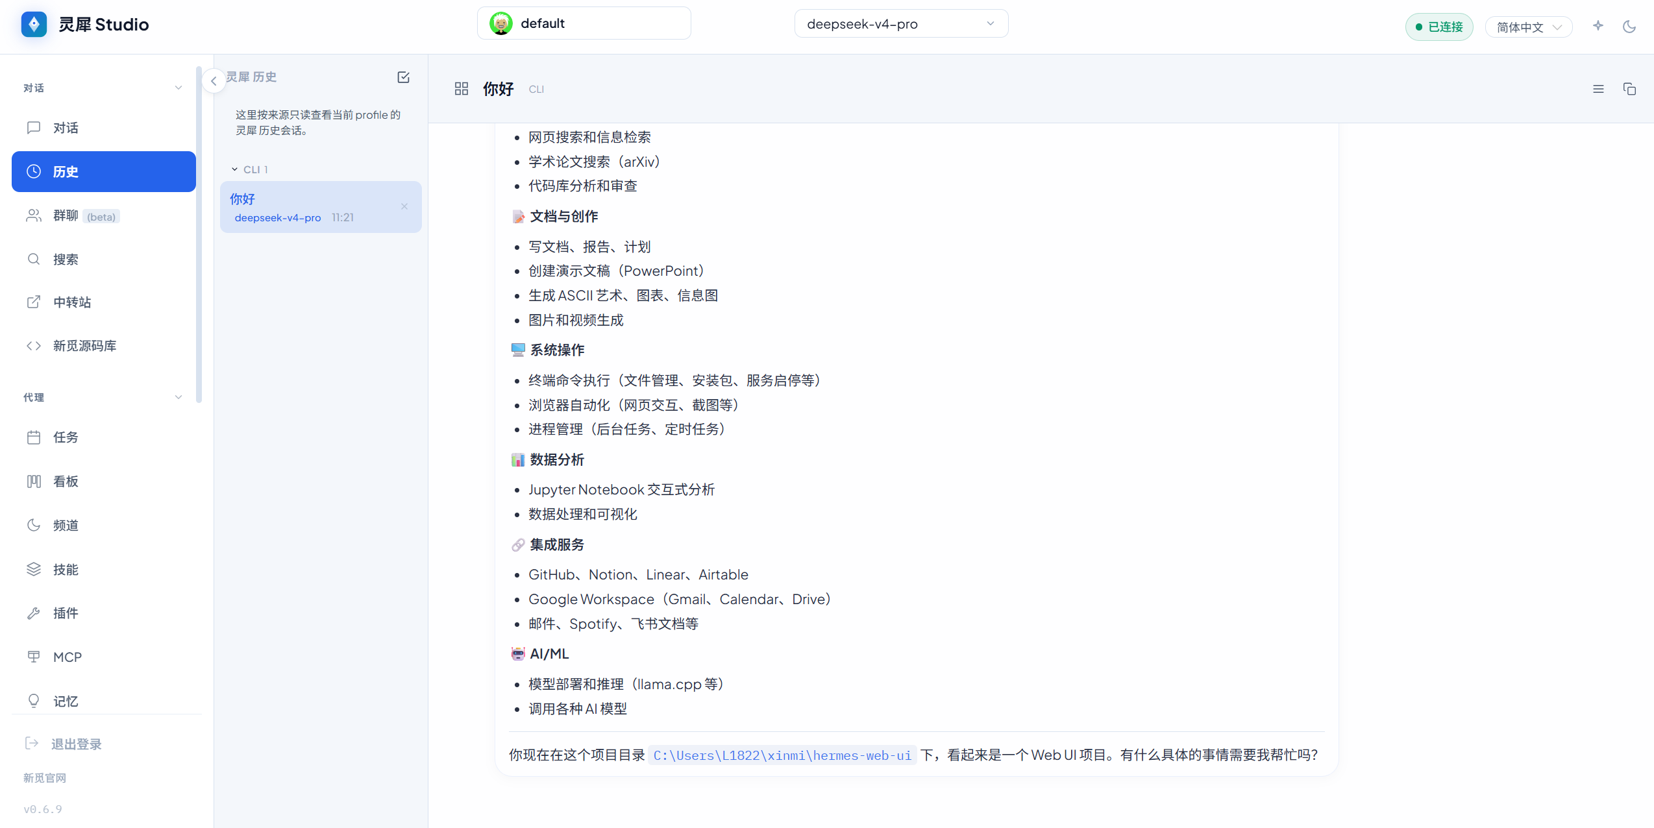Click the 看板 kanban board icon
Viewport: 1654px width, 828px height.
pos(34,481)
